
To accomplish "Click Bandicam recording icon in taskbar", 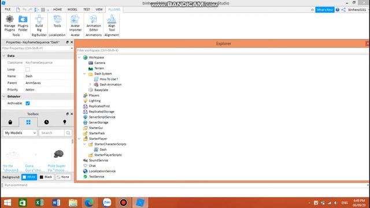I will (x=123, y=203).
